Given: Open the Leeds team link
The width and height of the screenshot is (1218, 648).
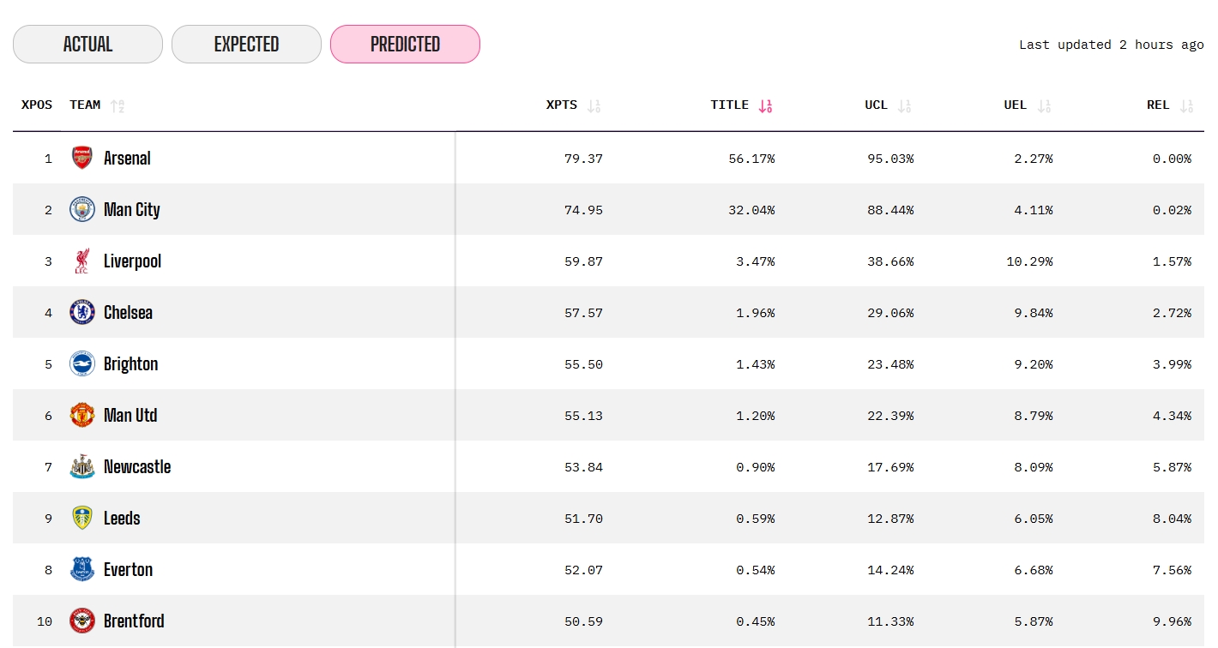Looking at the screenshot, I should [122, 518].
